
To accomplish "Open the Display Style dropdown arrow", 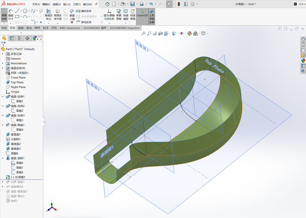I will [x=178, y=33].
